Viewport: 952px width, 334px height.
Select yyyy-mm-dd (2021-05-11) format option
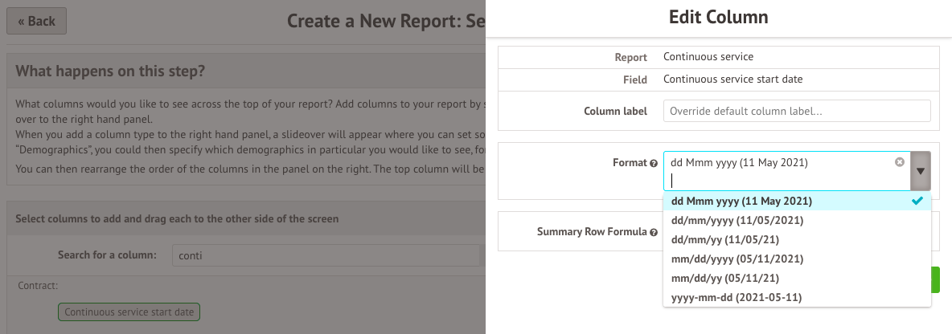tap(736, 297)
